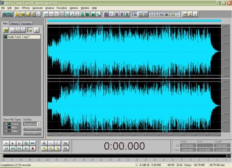Open the Analyze menu
This screenshot has width=232, height=168.
50,8
